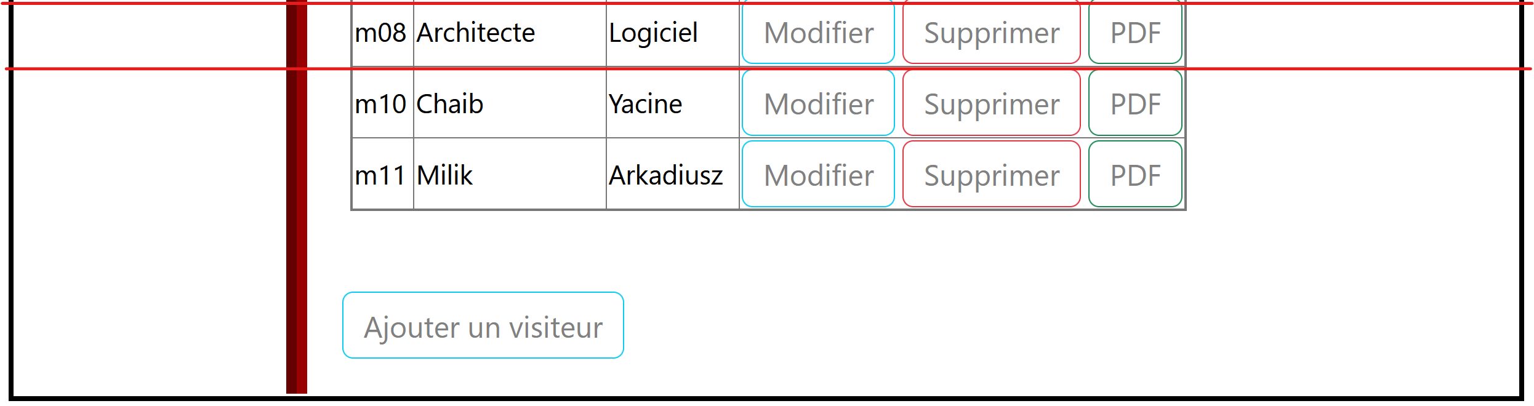This screenshot has height=406, width=1534.
Task: Click the Architecte name cell
Action: point(476,33)
